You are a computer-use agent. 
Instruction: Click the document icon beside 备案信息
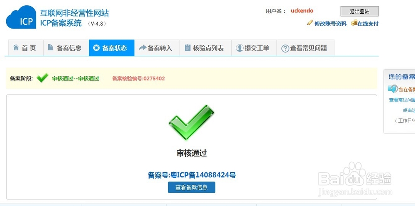pos(50,48)
